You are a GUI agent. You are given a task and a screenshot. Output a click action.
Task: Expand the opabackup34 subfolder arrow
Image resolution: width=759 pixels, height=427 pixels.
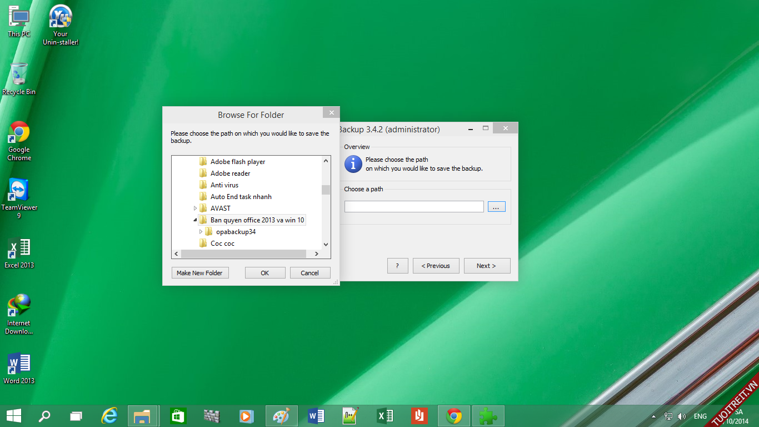pos(201,232)
